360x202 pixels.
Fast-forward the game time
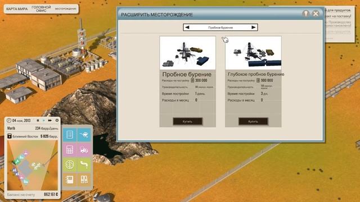[50, 121]
